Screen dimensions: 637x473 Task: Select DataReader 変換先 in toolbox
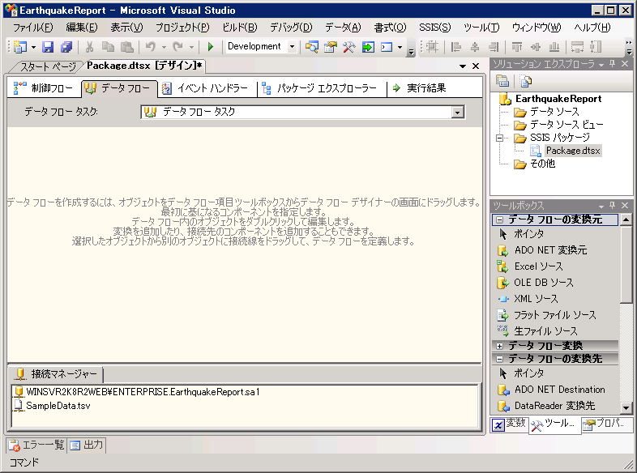[554, 406]
